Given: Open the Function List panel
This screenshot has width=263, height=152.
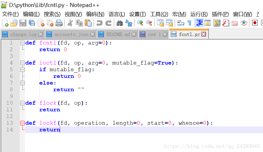Looking at the screenshot, I should (226, 23).
